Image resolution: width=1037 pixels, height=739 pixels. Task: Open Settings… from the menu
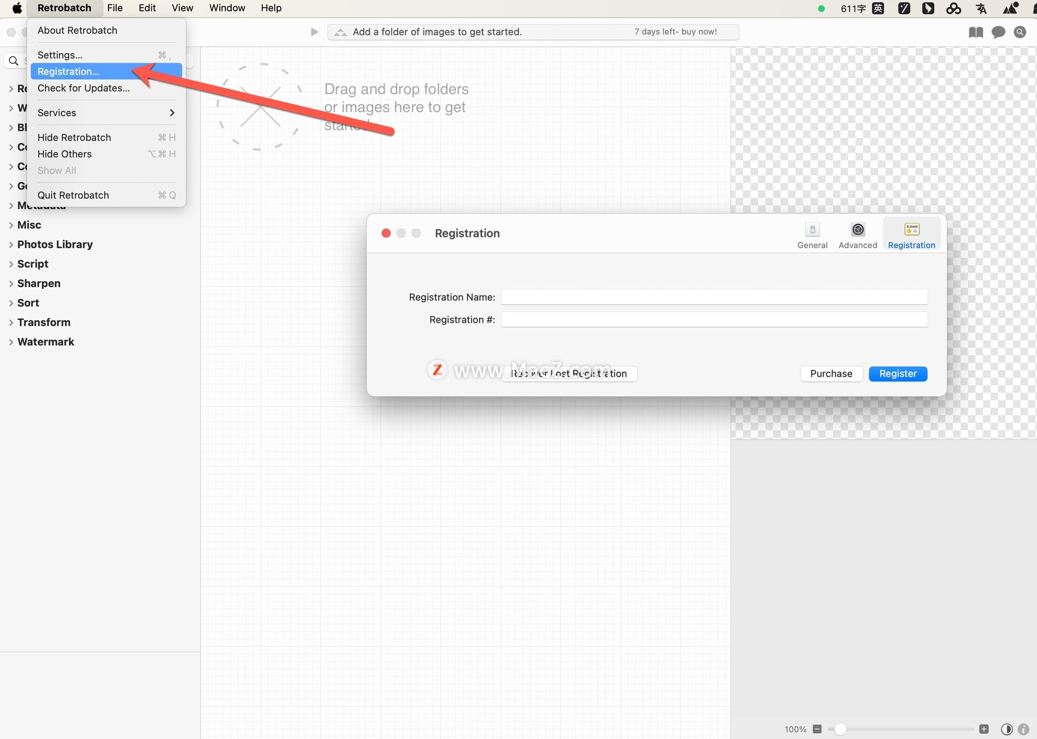point(106,55)
